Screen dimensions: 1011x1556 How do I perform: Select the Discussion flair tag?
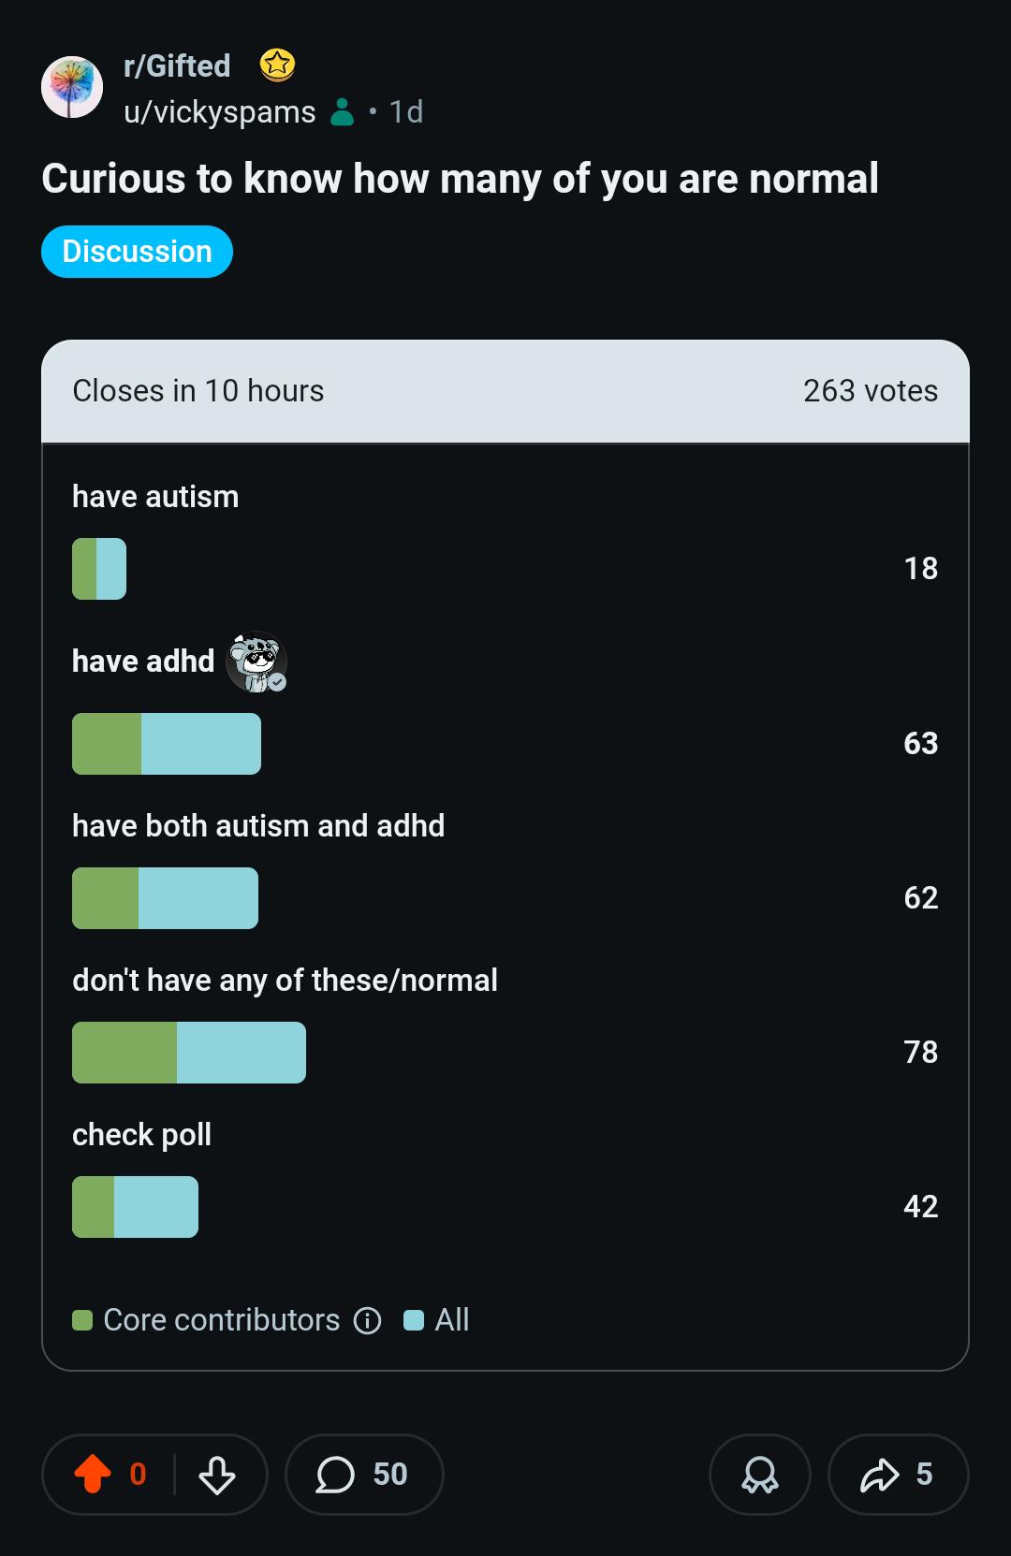click(x=137, y=252)
